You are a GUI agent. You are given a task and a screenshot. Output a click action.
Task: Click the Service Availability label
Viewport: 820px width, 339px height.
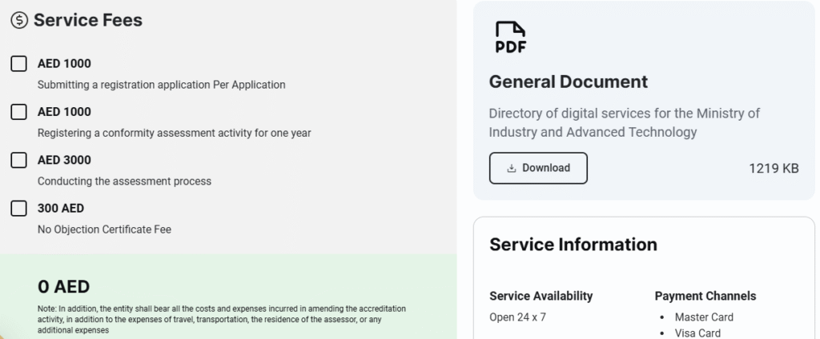[x=541, y=296]
